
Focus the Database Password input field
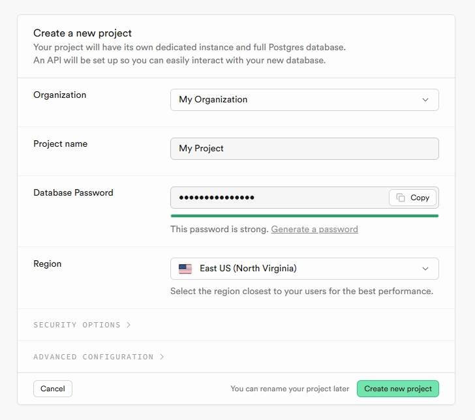tap(280, 198)
